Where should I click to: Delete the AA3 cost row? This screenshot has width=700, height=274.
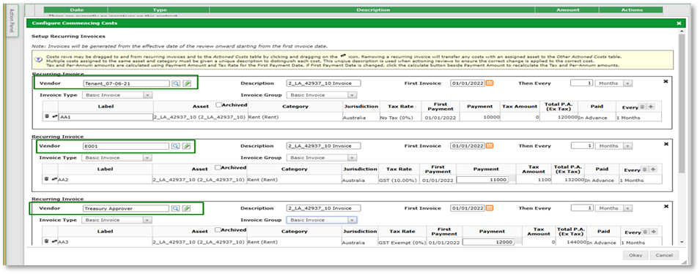[46, 242]
